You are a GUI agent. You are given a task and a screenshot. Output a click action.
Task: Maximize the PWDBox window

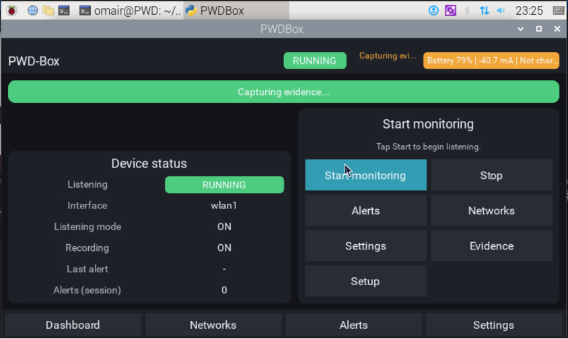coord(538,29)
